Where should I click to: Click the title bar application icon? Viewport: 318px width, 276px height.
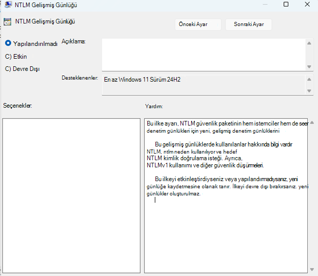[x=8, y=5]
